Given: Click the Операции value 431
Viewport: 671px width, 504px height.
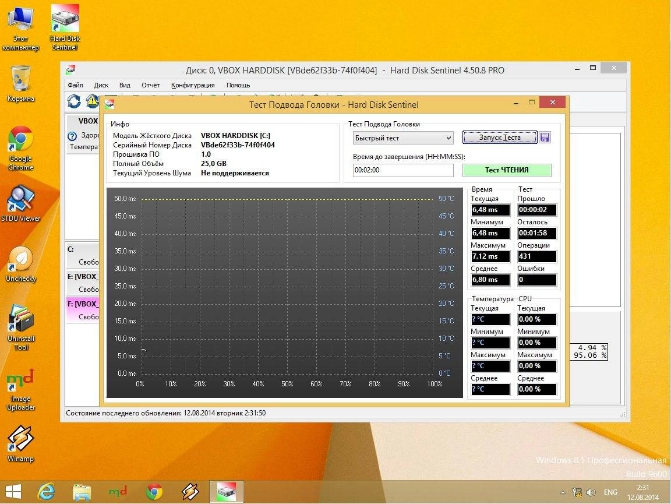Looking at the screenshot, I should click(537, 256).
